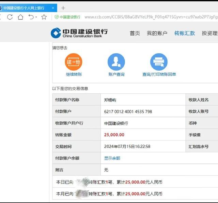Click the star icon to bookmark page
The height and width of the screenshot is (203, 218).
click(44, 17)
